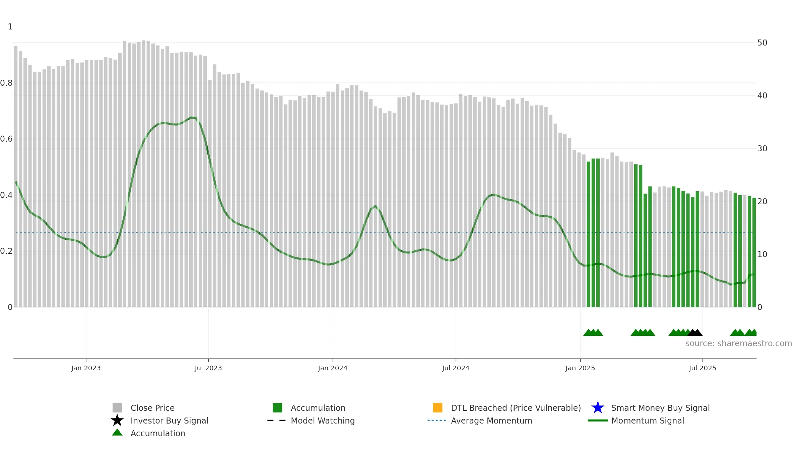Click the green Momentum Signal legend line

click(x=598, y=421)
